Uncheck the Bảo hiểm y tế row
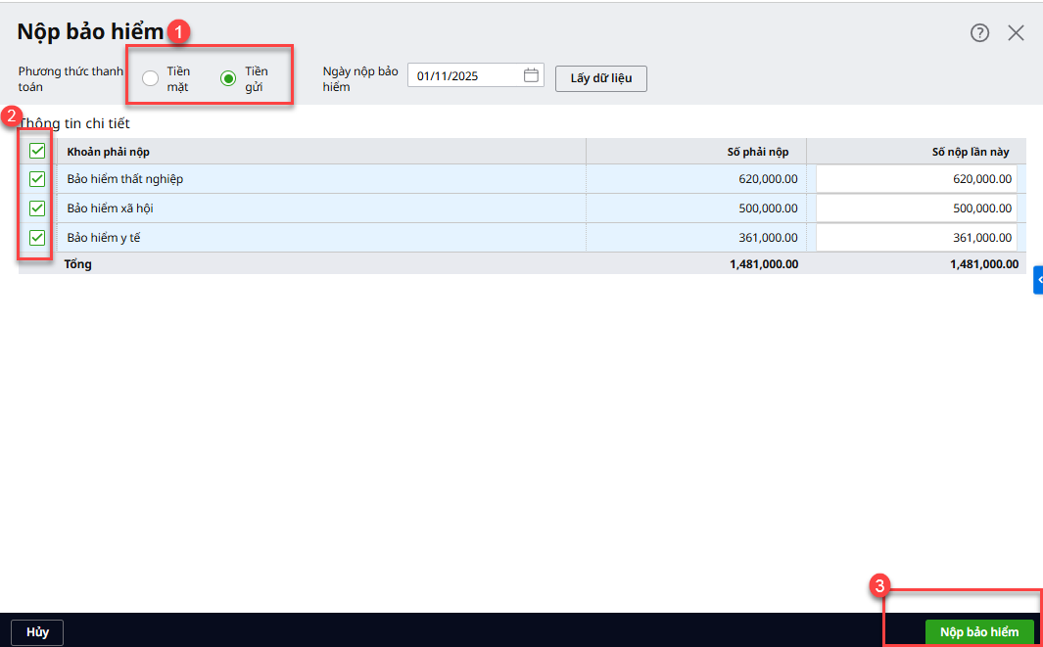Screen dimensions: 1043x647 37,238
